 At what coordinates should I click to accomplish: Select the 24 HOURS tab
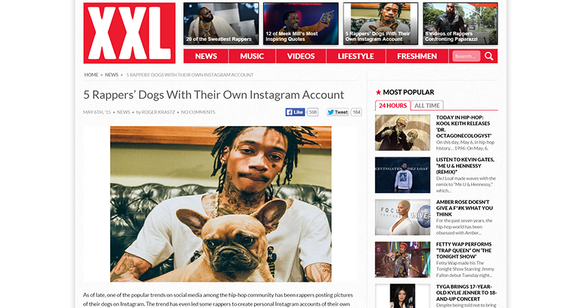(x=393, y=105)
